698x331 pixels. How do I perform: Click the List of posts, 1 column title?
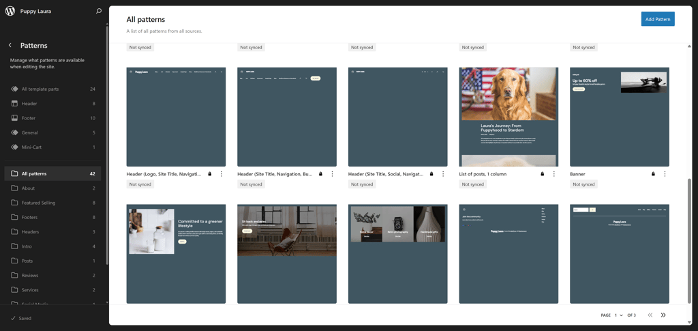point(483,174)
